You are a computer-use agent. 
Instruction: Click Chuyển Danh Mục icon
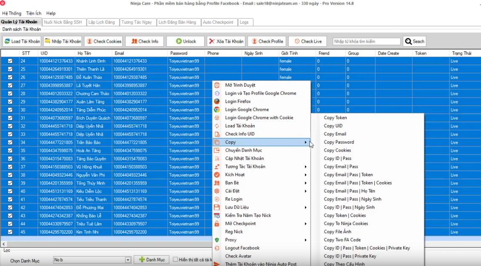217,150
